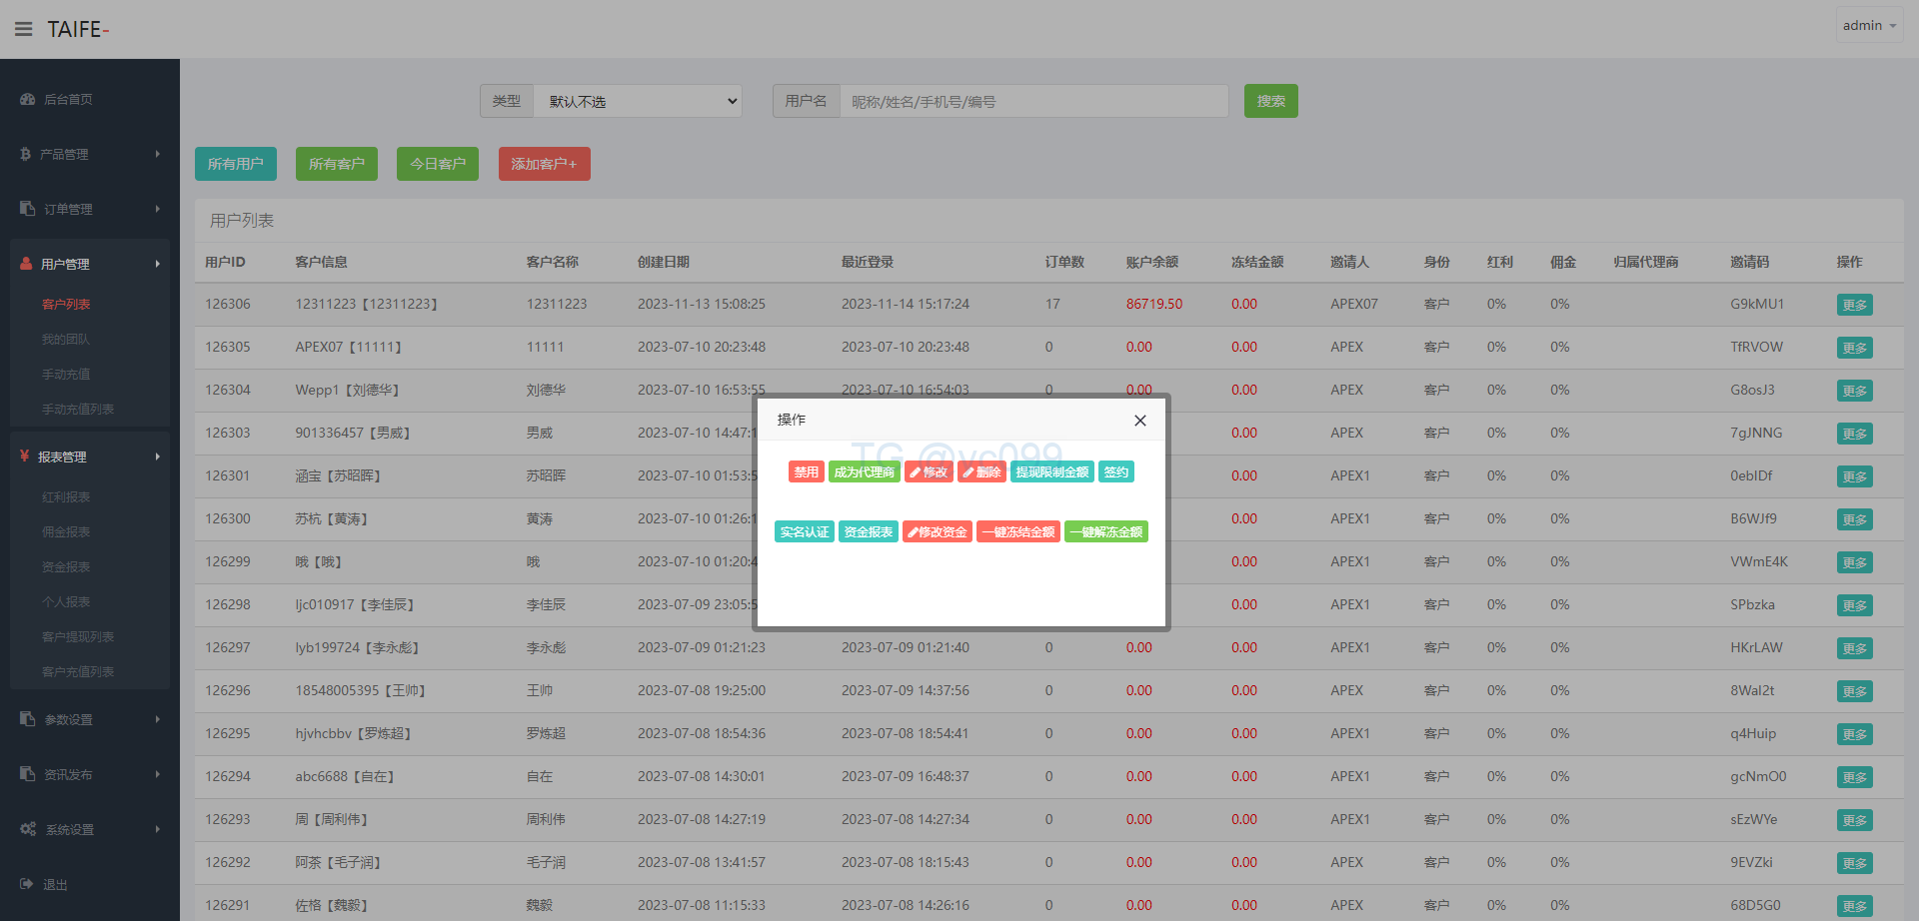Click the 后台首页 dashboard icon in sidebar

tap(28, 100)
